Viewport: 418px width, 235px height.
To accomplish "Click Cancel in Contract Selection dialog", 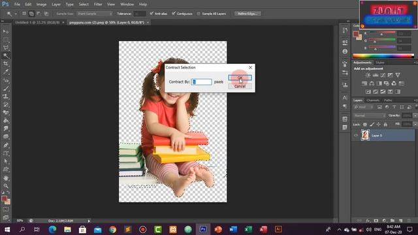I will 240,86.
